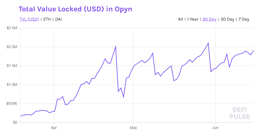259x134 pixels.
Task: Click the Total Value Locked in Opyn title
Action: click(75, 9)
